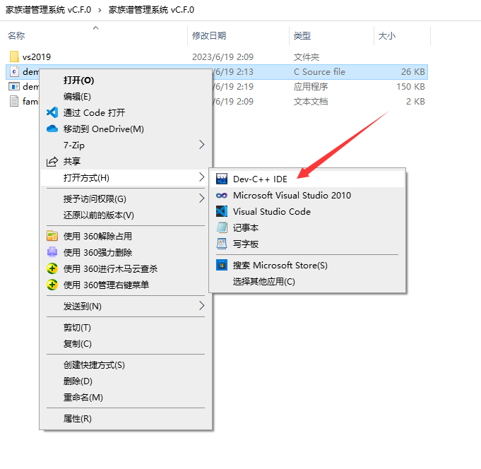Click the application exe file icon
The height and width of the screenshot is (469, 481).
14,86
